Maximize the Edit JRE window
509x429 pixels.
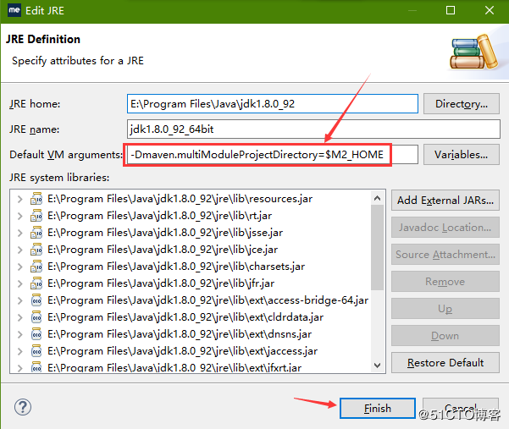pos(451,10)
